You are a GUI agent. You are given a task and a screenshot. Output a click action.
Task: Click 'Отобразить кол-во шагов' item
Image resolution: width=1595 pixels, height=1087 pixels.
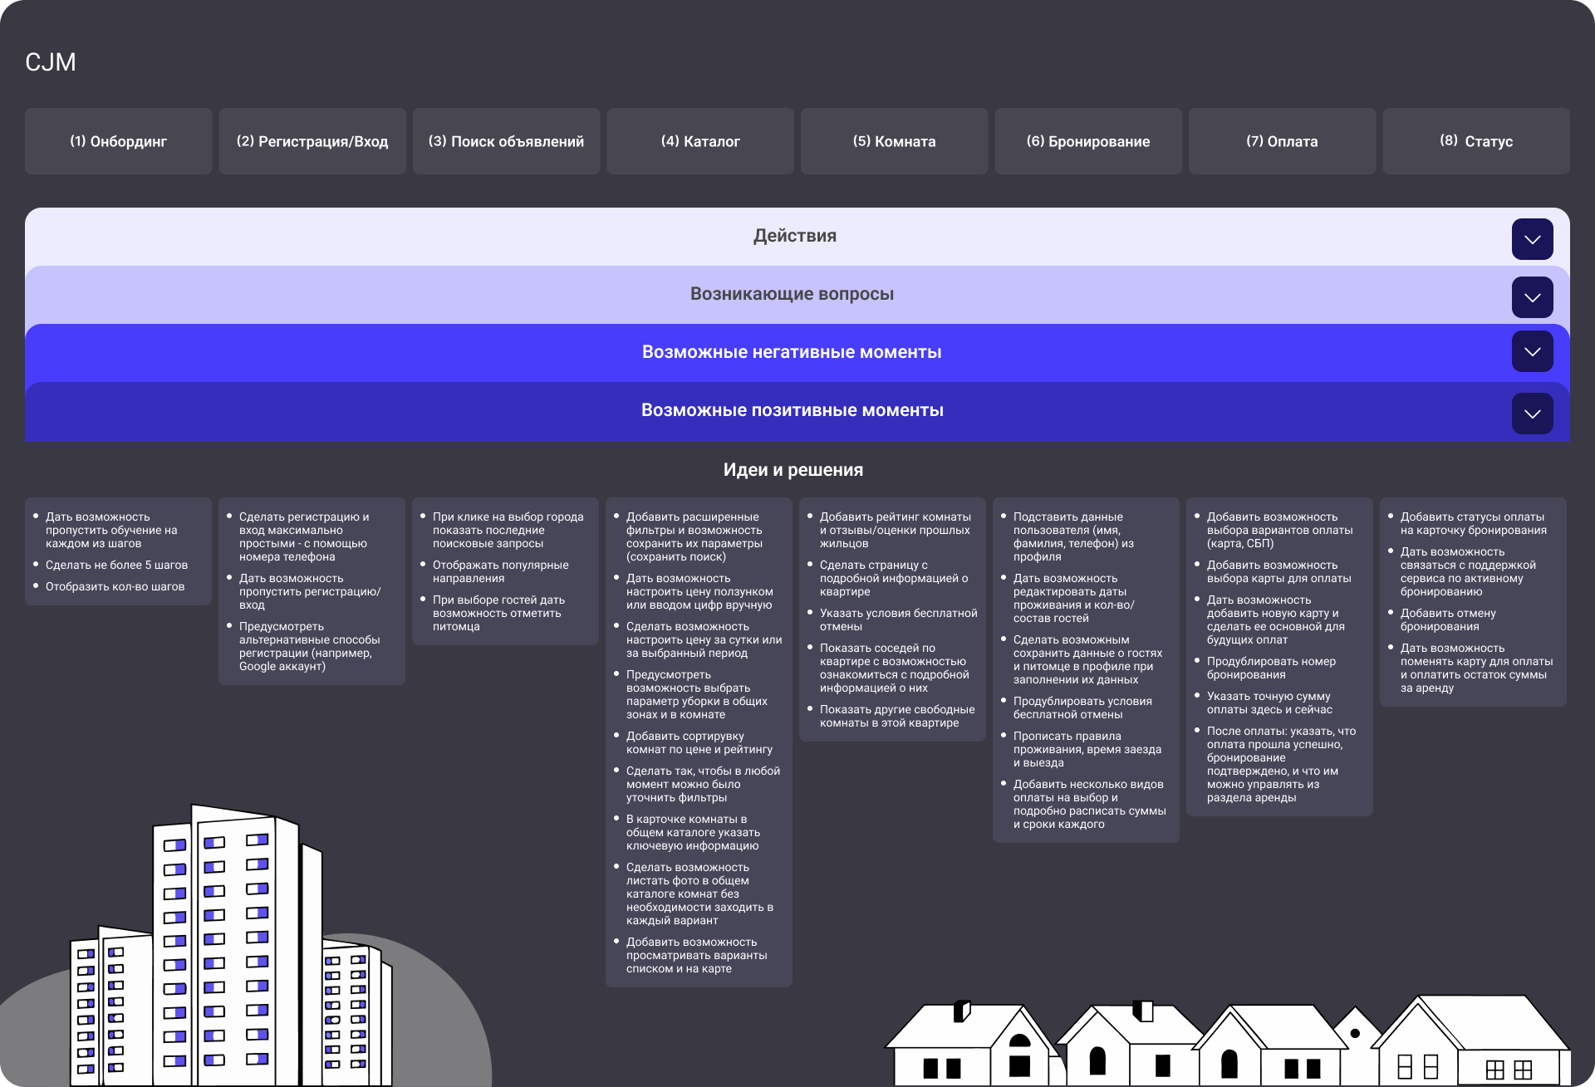(x=115, y=586)
